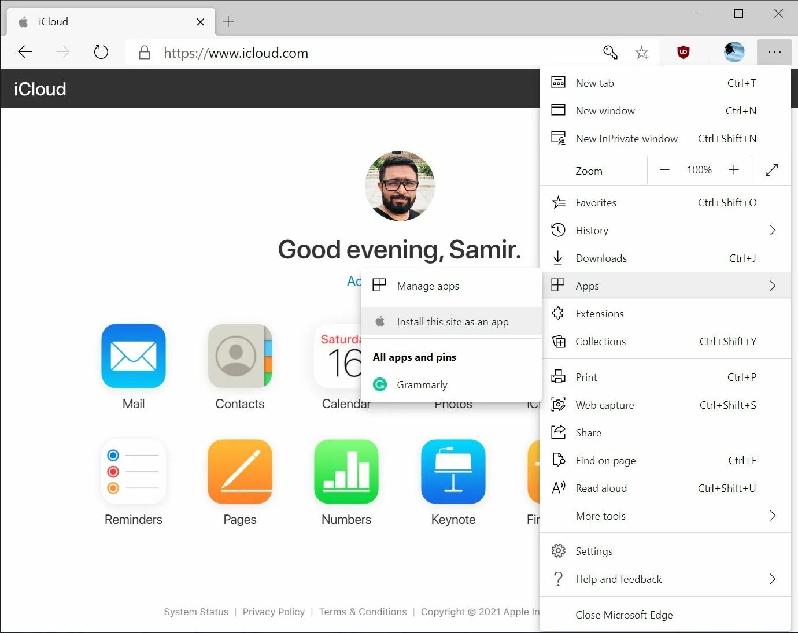Close the iCloud tab

[x=201, y=22]
